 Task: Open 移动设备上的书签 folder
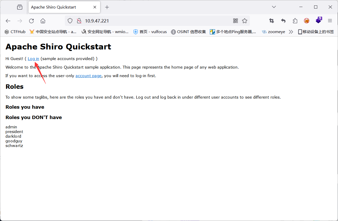tap(316, 32)
